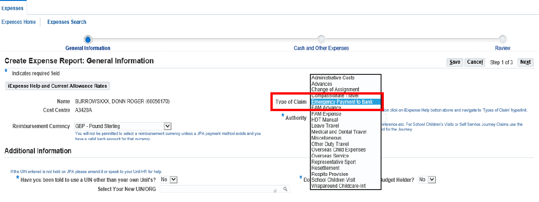This screenshot has height=202, width=539.
Task: Expand the UIN other than own Unit dropdown
Action: [173, 180]
